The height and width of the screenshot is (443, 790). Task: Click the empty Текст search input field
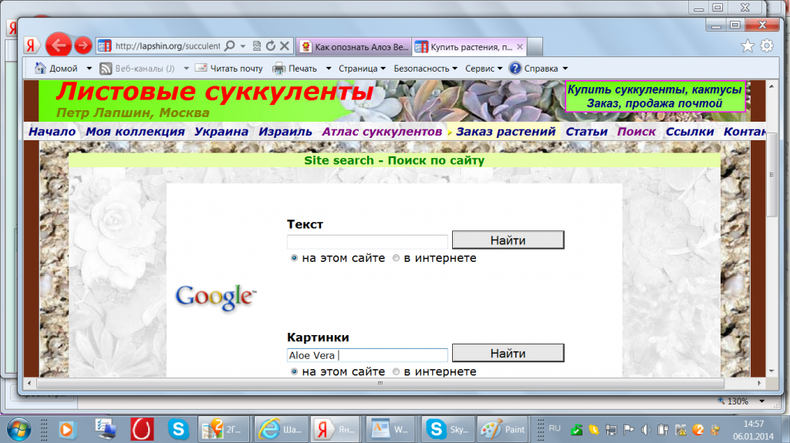click(367, 241)
